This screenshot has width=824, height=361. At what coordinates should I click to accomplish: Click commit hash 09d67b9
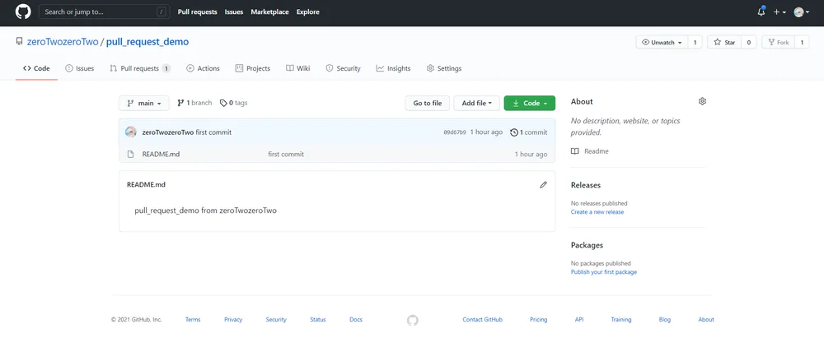[x=455, y=132]
